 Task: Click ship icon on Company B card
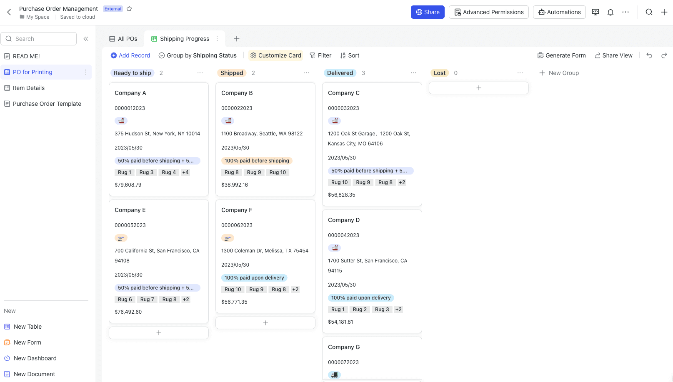(x=228, y=121)
